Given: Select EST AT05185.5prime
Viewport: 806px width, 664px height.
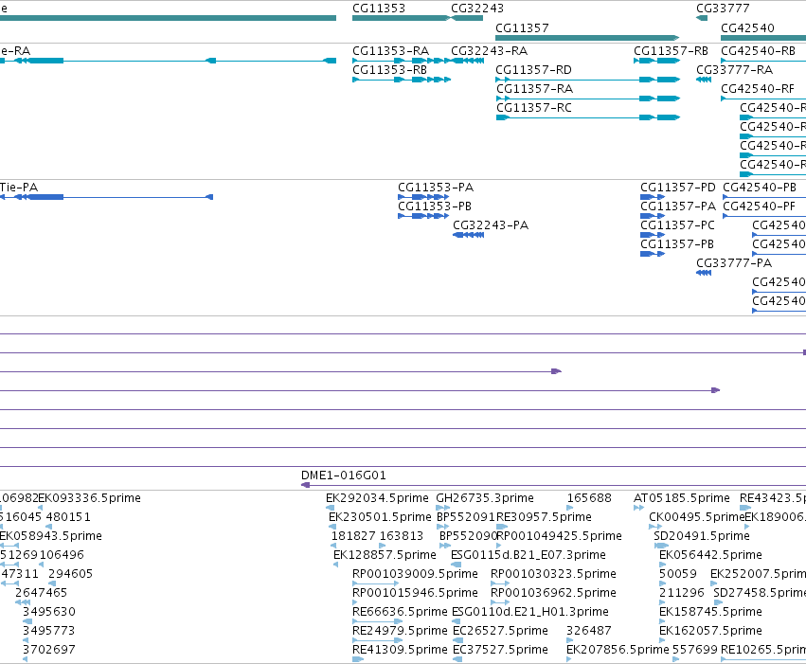Looking at the screenshot, I should point(682,498).
